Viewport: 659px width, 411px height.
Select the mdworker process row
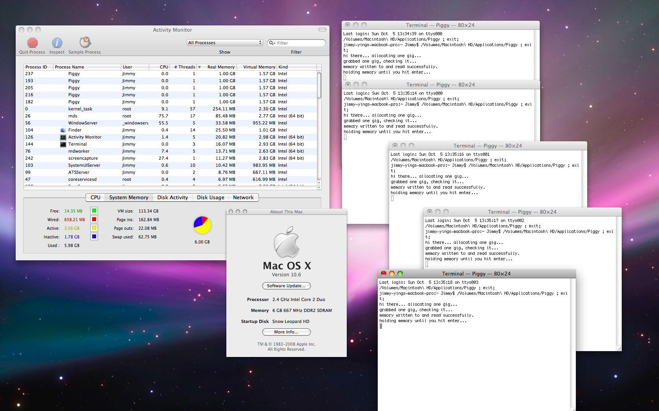pyautogui.click(x=170, y=151)
